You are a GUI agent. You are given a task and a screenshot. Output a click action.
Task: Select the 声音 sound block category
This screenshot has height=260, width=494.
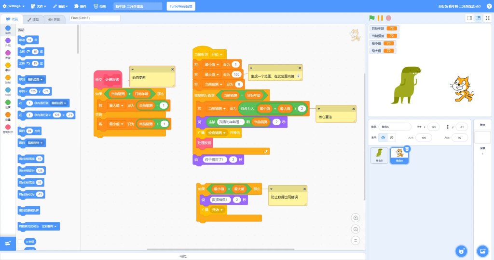coord(8,55)
